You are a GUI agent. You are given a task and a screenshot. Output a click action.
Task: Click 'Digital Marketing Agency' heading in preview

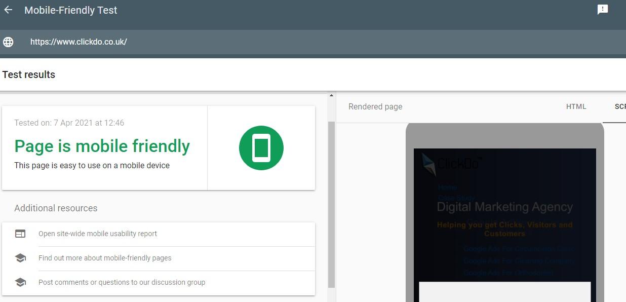[504, 207]
